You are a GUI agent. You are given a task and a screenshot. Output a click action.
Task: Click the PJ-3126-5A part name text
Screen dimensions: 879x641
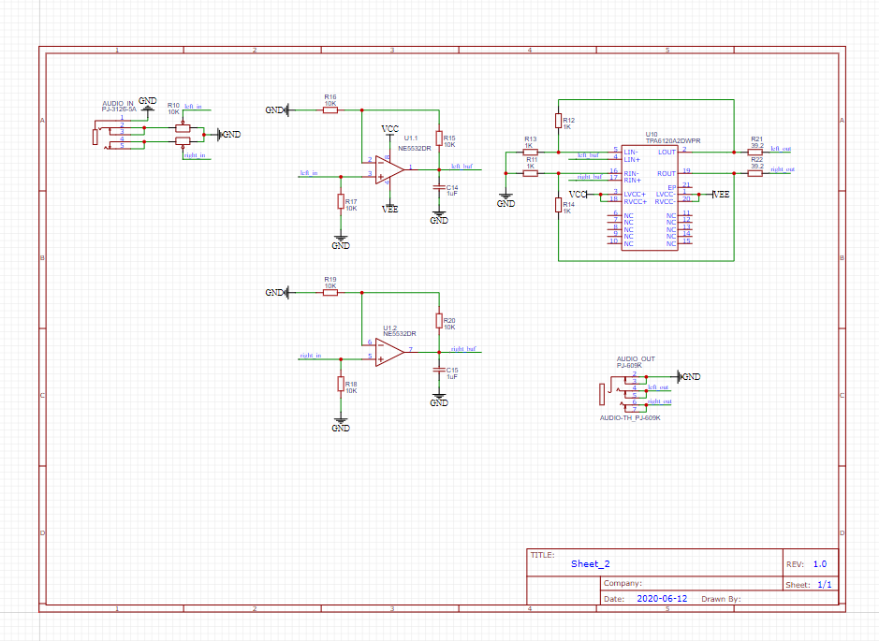[119, 109]
